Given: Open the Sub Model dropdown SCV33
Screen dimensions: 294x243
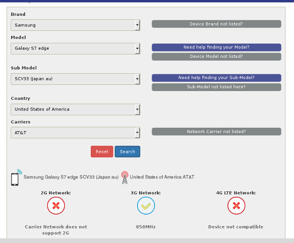Looking at the screenshot, I should click(75, 79).
